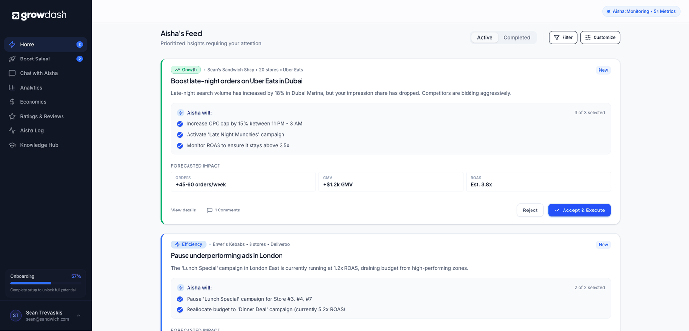Image resolution: width=689 pixels, height=331 pixels.
Task: Click the GMV +$1.2k forecast box
Action: click(391, 181)
